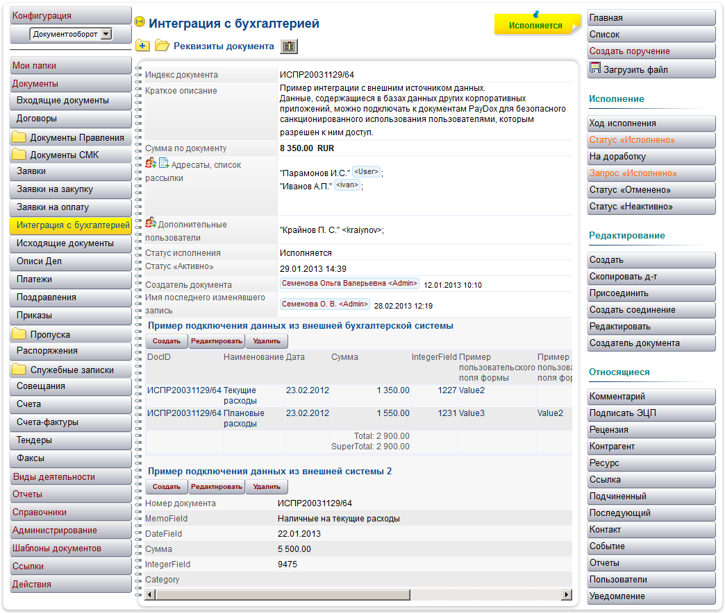The height and width of the screenshot is (613, 725).
Task: Click Удалить in the first data table
Action: click(x=267, y=341)
